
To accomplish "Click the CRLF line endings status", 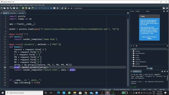I will tap(150, 89).
